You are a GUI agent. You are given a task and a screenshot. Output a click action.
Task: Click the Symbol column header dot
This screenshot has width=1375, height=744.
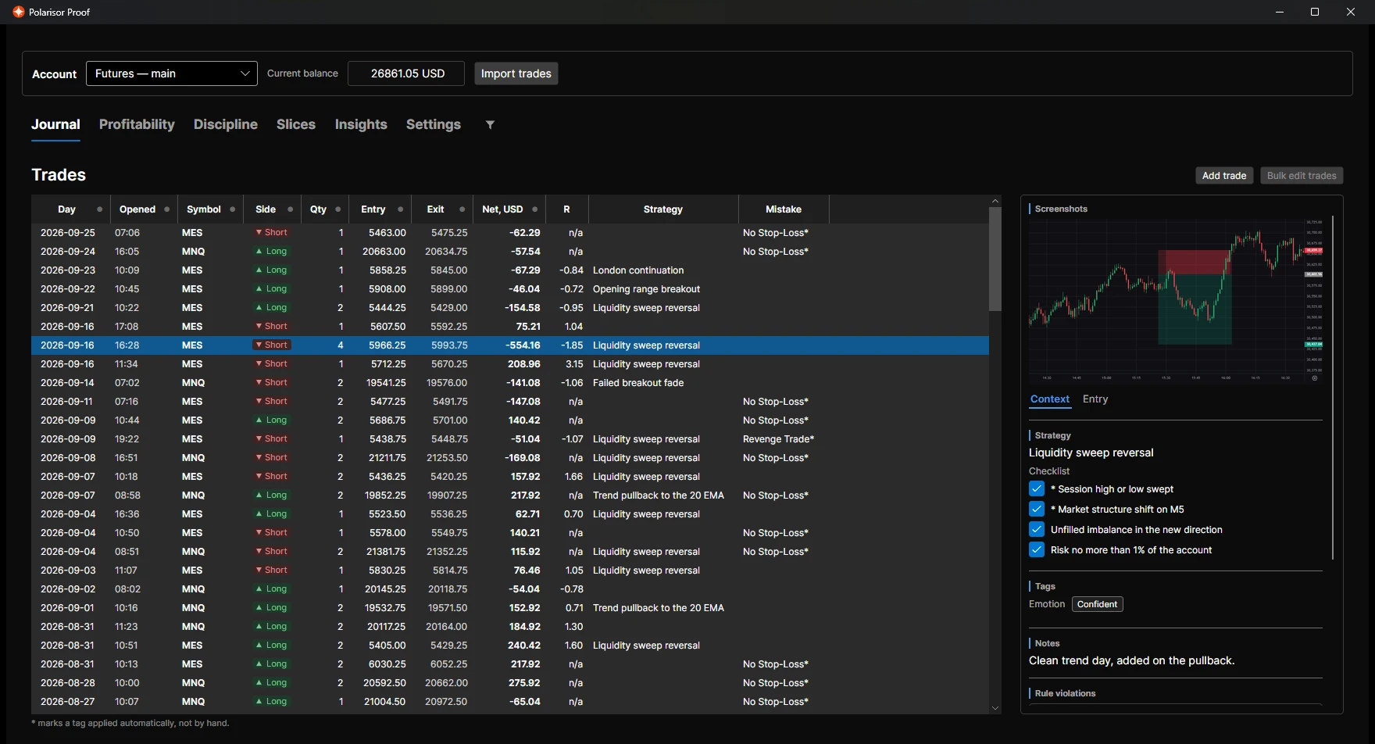tap(233, 209)
